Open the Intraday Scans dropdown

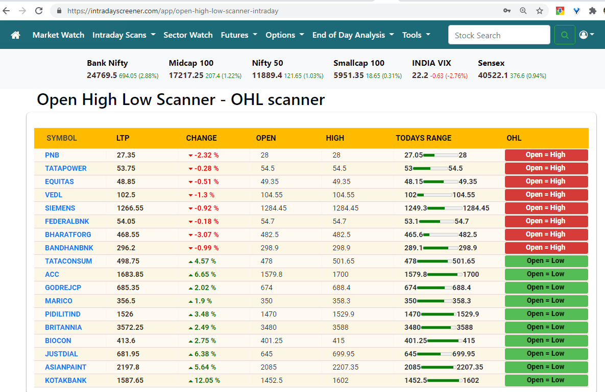pos(124,35)
